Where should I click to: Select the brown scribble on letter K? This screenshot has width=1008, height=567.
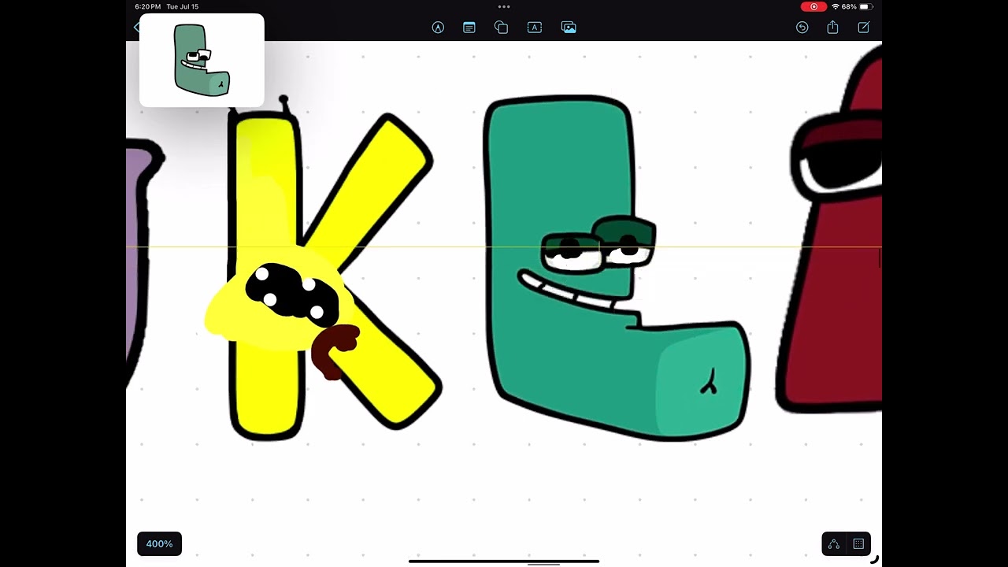[x=335, y=351]
